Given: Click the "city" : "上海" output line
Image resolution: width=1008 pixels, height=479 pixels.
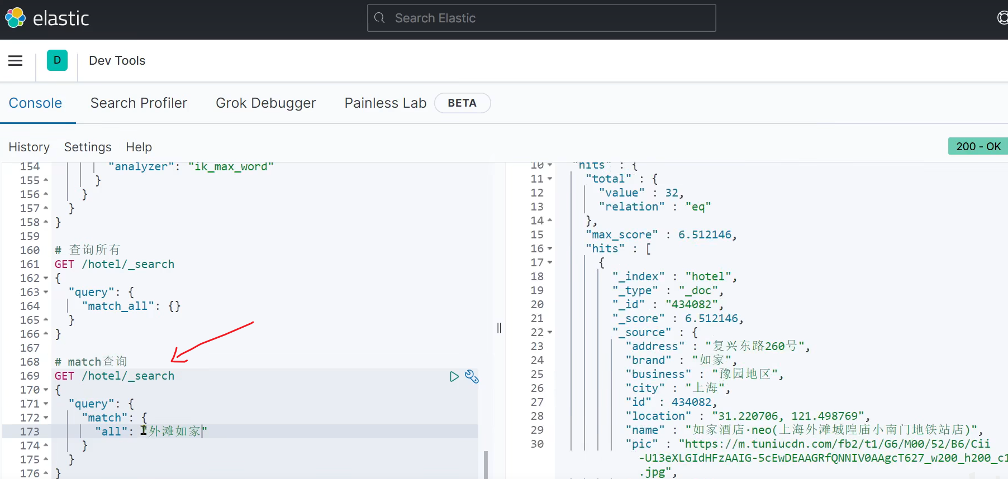Looking at the screenshot, I should pos(678,388).
